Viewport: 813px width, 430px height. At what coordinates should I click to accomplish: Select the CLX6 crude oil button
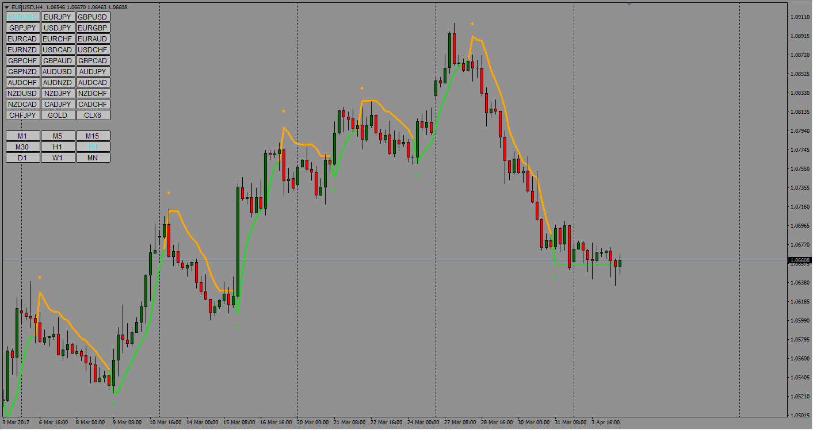[x=93, y=115]
